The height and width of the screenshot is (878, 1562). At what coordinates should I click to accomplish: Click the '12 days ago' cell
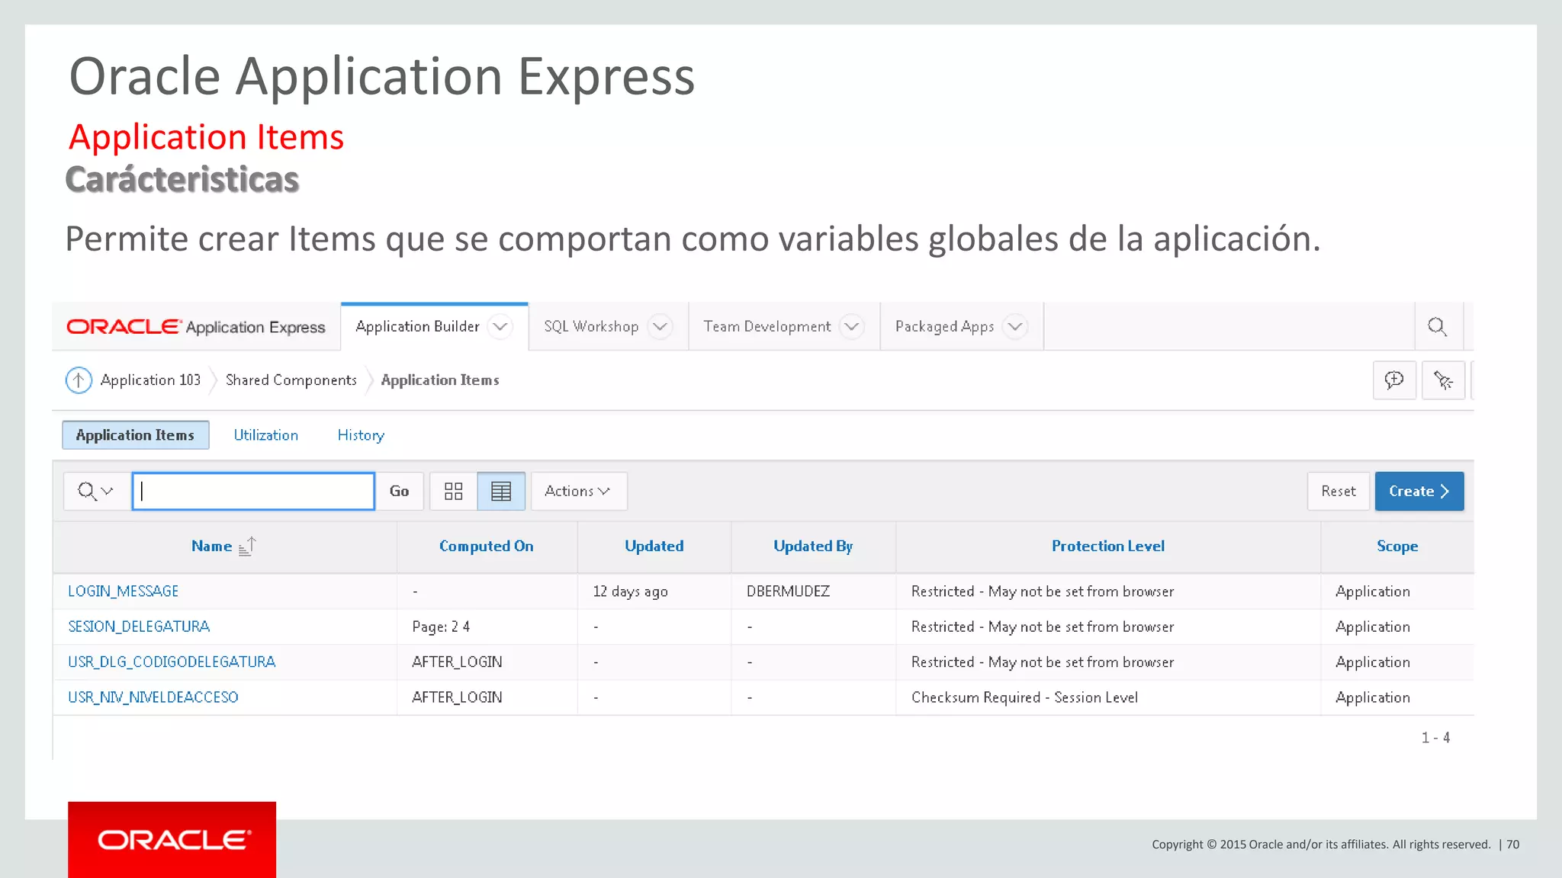(631, 591)
